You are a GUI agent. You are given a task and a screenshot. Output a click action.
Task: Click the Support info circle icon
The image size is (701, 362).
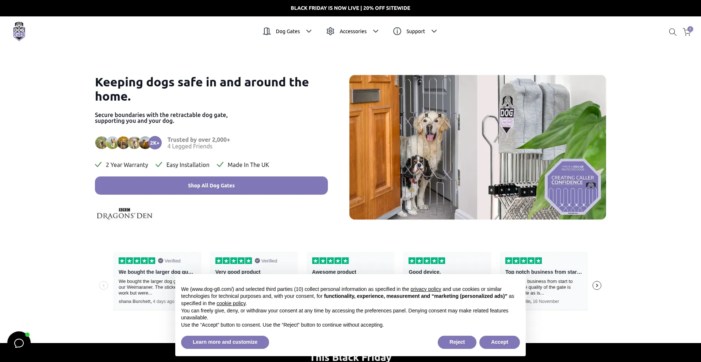pyautogui.click(x=397, y=31)
